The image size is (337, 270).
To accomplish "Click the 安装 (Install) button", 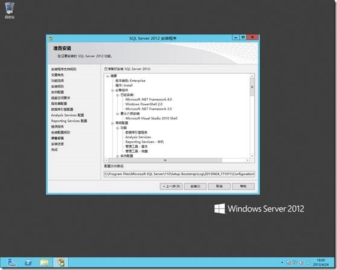I will click(195, 187).
